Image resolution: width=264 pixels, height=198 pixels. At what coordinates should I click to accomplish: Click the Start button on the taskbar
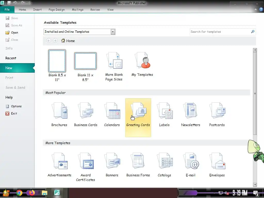click(x=6, y=193)
